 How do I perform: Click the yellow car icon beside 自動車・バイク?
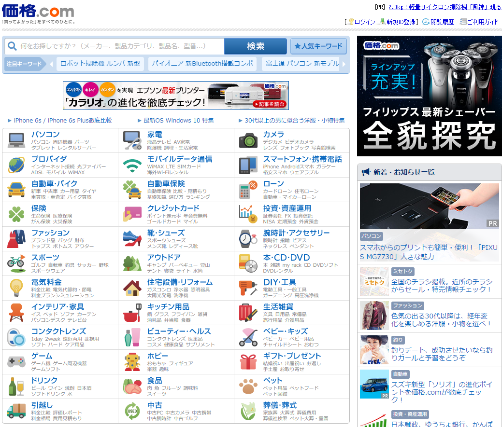pos(16,190)
